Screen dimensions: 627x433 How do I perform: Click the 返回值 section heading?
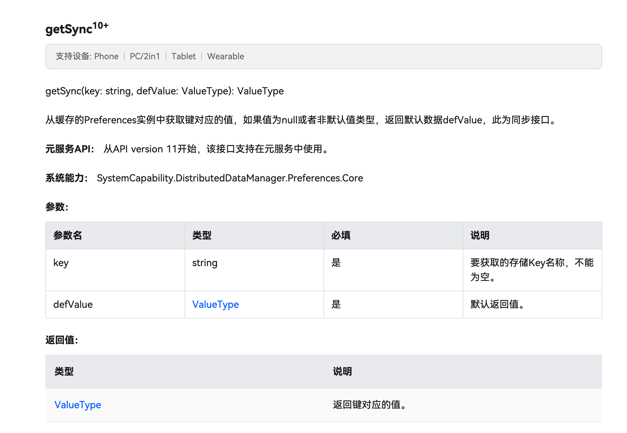pos(62,340)
